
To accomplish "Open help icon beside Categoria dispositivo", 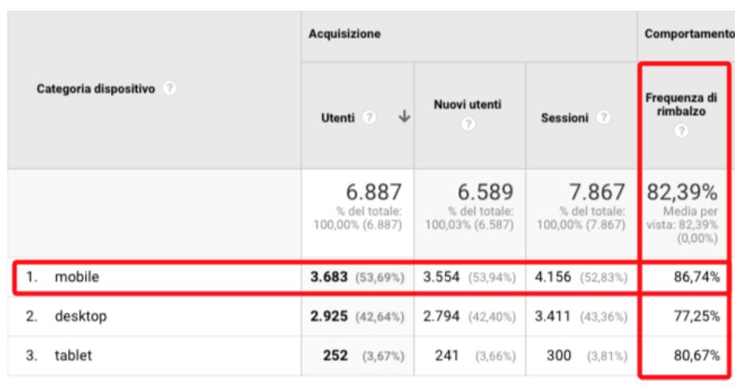I will pyautogui.click(x=170, y=88).
